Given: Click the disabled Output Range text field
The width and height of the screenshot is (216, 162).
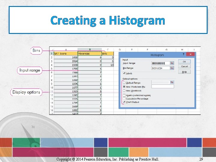Looking at the screenshot, I should pos(160,82).
